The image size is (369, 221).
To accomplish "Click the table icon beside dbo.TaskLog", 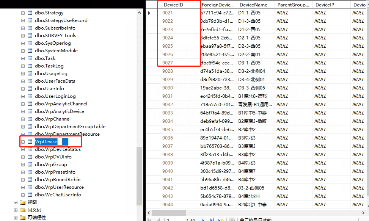I will (x=30, y=66).
